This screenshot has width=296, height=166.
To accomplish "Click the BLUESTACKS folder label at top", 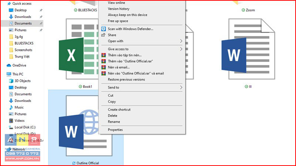I will (x=87, y=10).
